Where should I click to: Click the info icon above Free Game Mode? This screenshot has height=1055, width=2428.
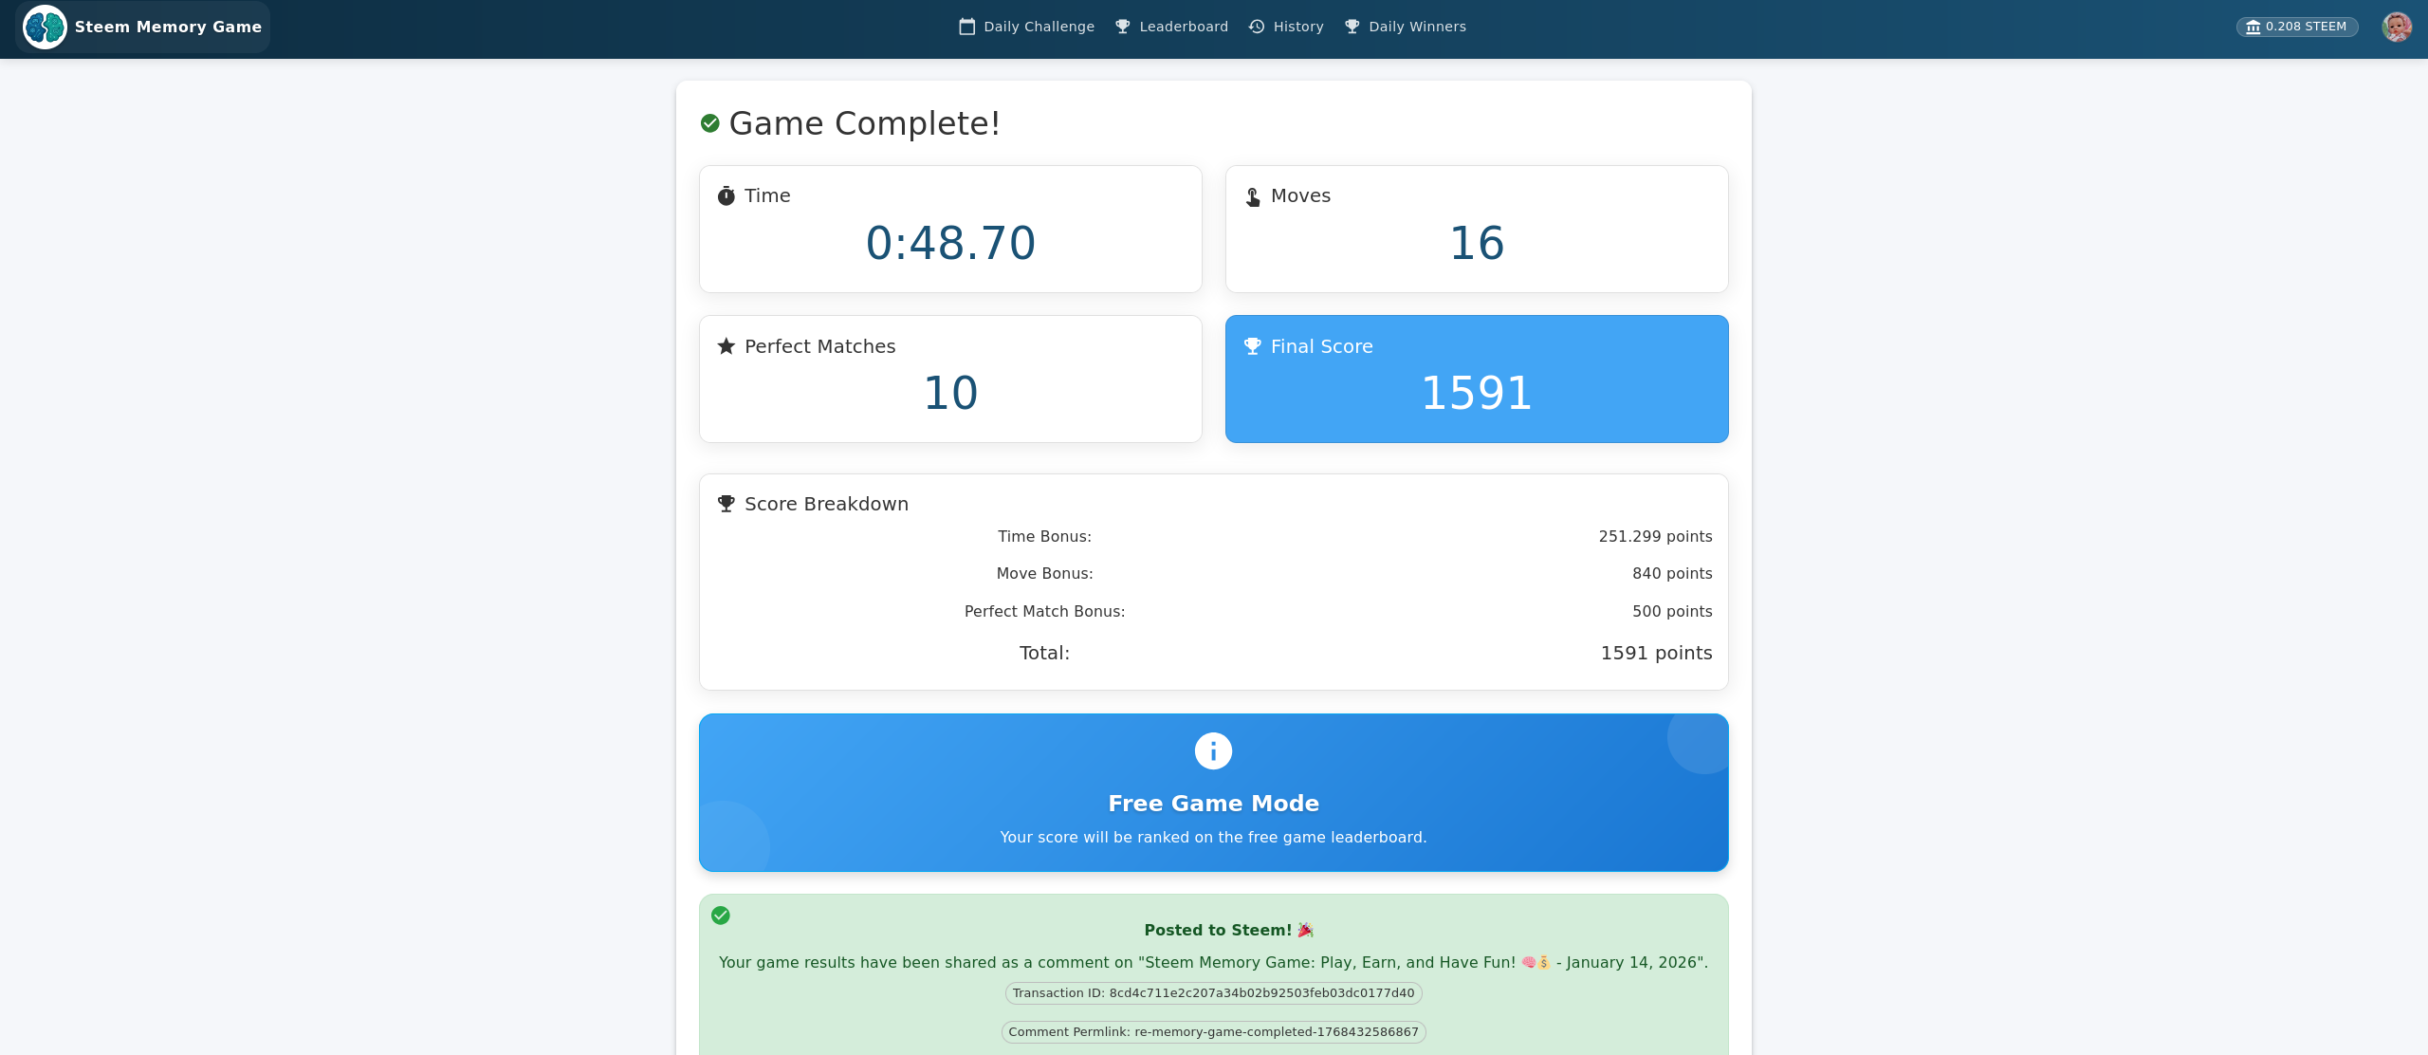pos(1214,751)
